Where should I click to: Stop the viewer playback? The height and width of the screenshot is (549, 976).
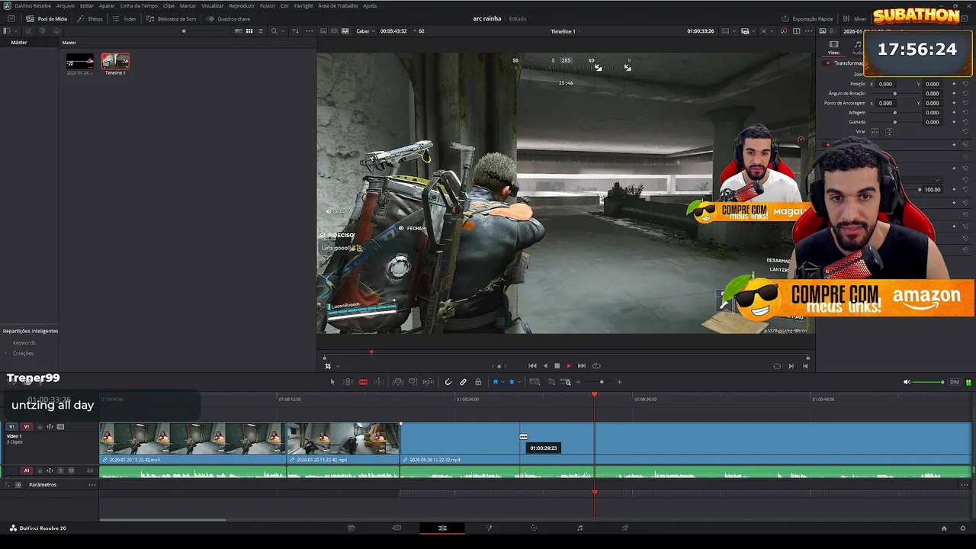(x=557, y=366)
